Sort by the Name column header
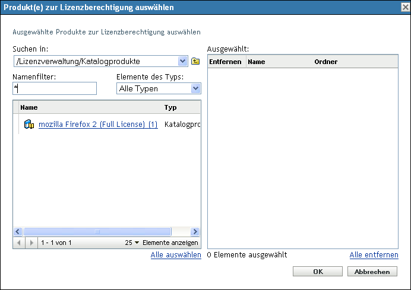Viewport: 411px width, 290px height. [x=29, y=108]
